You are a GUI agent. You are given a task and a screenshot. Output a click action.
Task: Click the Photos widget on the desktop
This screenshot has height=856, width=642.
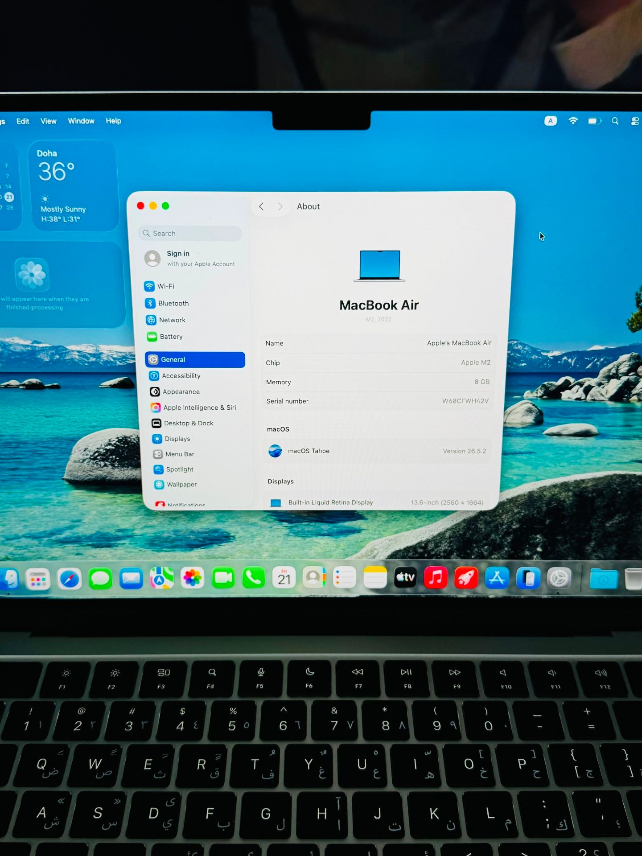62,285
